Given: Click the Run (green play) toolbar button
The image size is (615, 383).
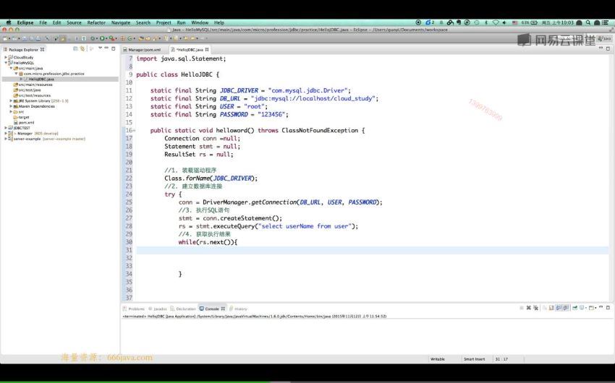Looking at the screenshot, I should tap(103, 38).
